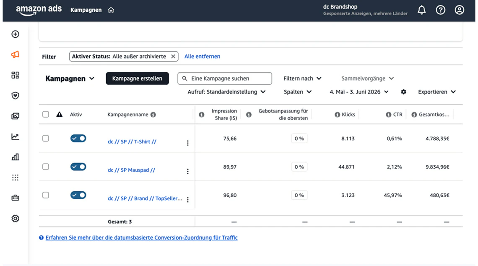The height and width of the screenshot is (266, 478).
Task: Sort by the Aktiv column header
Action: 76,115
